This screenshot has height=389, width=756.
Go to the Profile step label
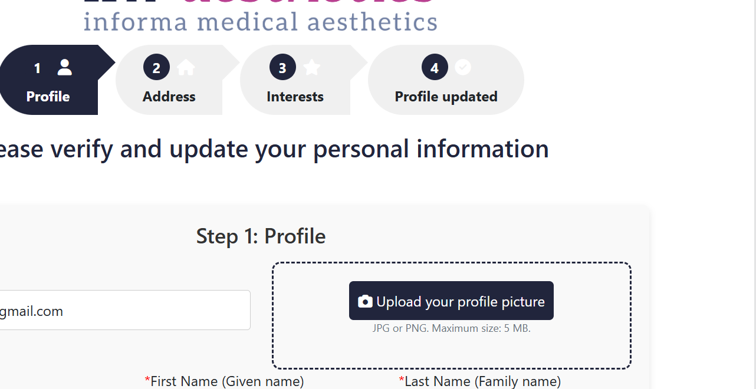point(48,97)
